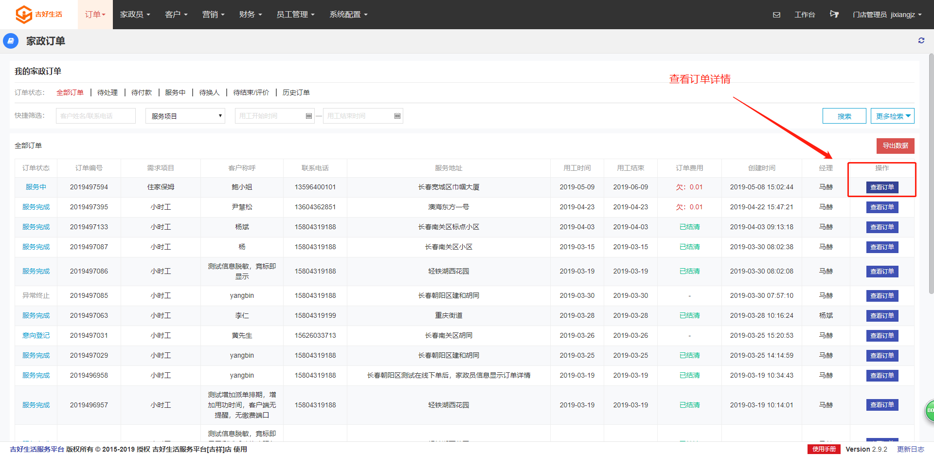Open the 服务项目 select dropdown
This screenshot has width=934, height=456.
tap(185, 116)
